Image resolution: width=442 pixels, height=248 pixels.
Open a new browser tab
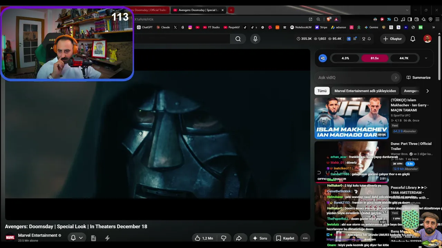[231, 10]
